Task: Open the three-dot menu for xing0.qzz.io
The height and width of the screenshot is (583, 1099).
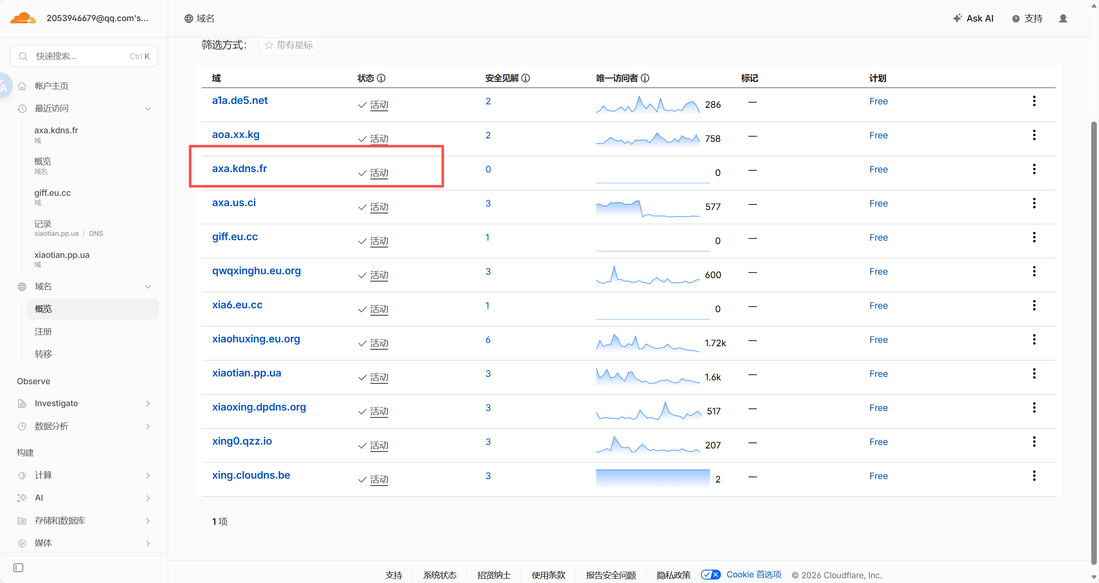Action: pos(1034,442)
